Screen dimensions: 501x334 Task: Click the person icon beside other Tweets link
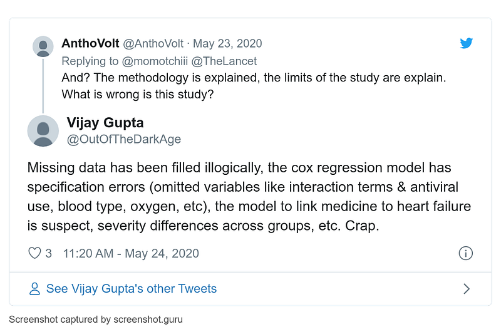pos(35,289)
